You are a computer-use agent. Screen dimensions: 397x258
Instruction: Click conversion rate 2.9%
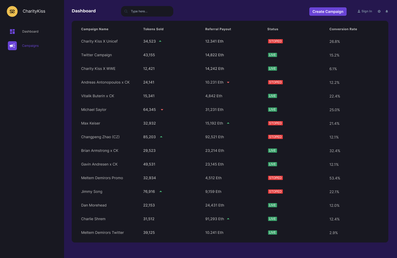click(x=333, y=233)
